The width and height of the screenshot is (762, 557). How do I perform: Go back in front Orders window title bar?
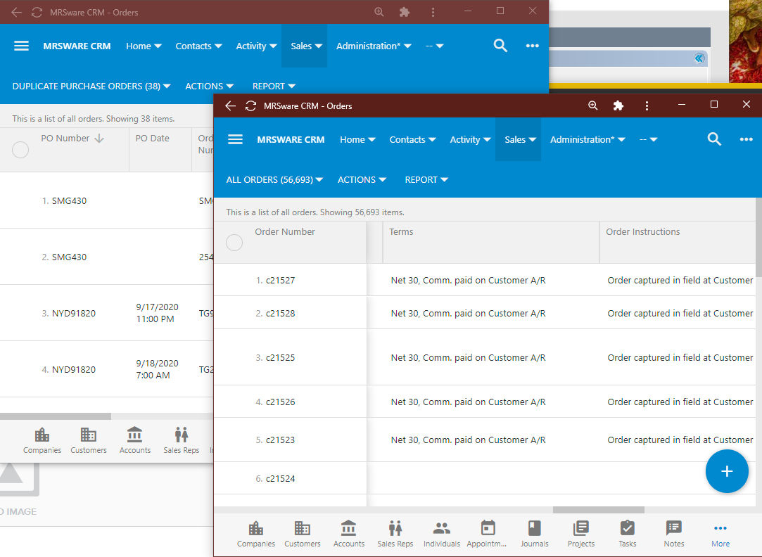(230, 106)
